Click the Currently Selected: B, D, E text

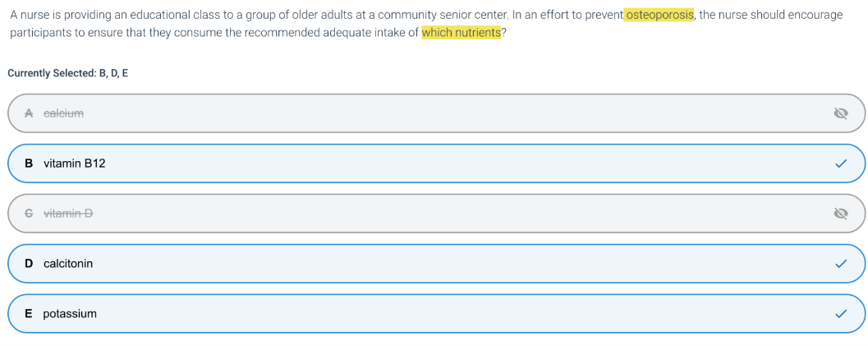[67, 73]
